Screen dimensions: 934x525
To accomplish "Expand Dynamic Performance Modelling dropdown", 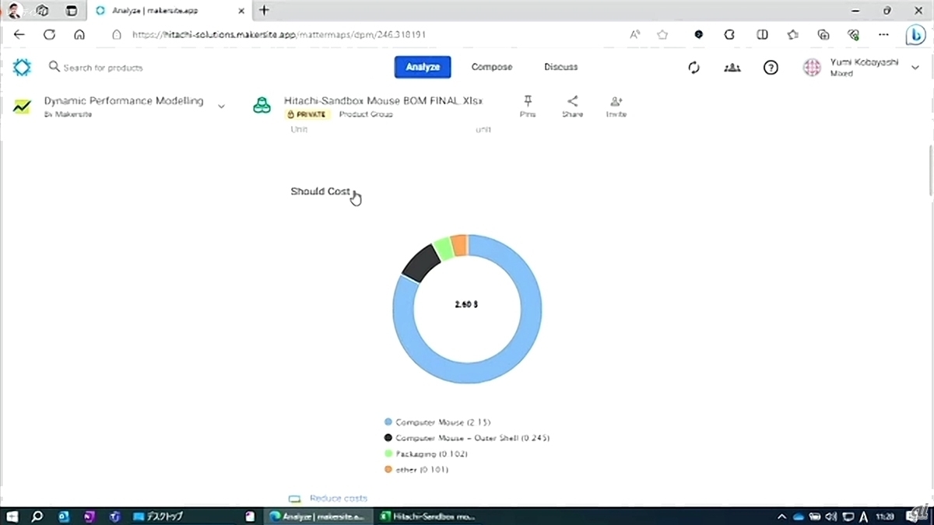I will tap(221, 107).
